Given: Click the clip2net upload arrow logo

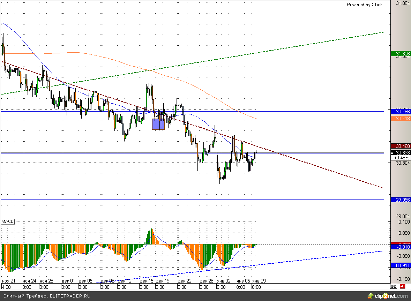Looking at the screenshot, I should coord(370,296).
